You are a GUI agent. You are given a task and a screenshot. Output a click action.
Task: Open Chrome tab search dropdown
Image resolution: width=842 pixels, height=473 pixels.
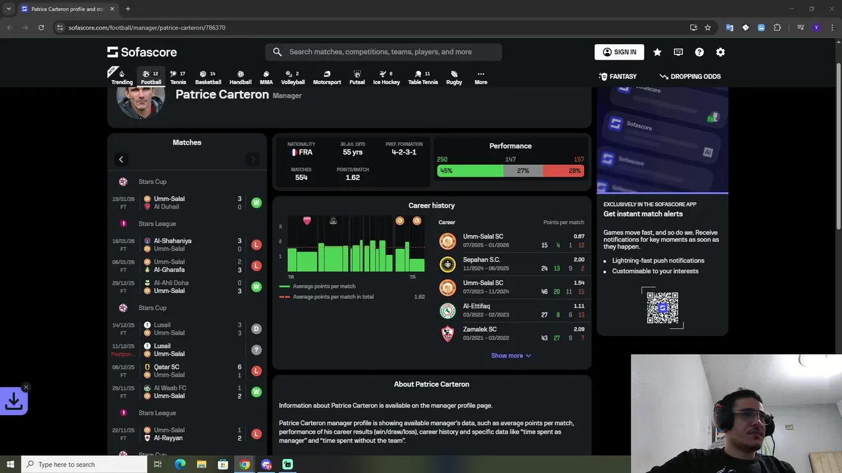pyautogui.click(x=9, y=9)
